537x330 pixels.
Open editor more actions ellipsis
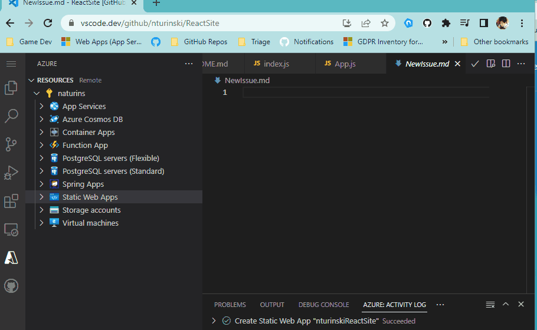click(x=521, y=64)
